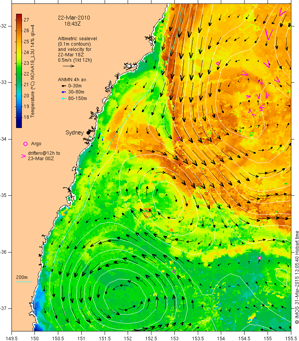Click the 'Altimetric sealevel' legend text
The image size is (299, 341).
[77, 39]
